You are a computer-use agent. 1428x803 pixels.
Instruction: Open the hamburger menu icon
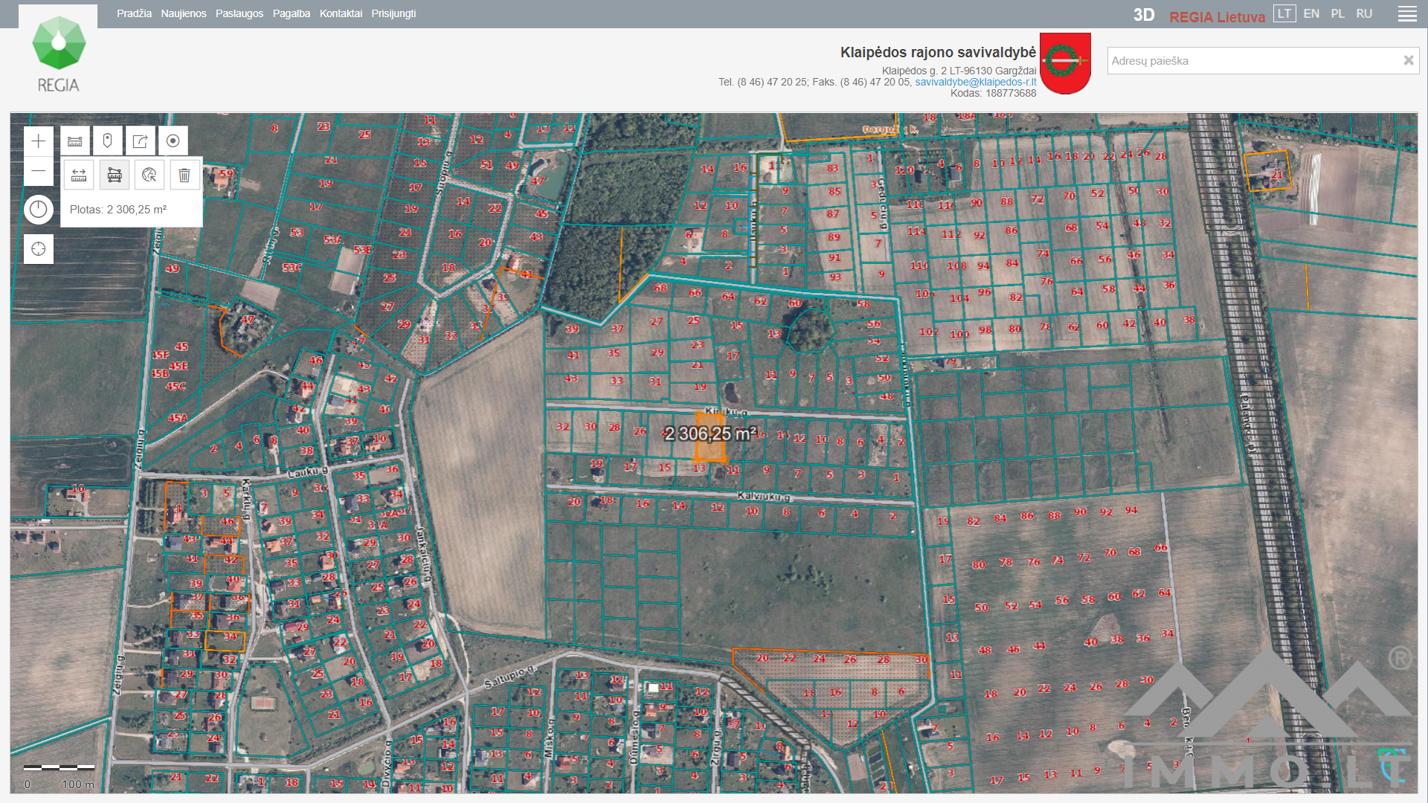[1407, 14]
